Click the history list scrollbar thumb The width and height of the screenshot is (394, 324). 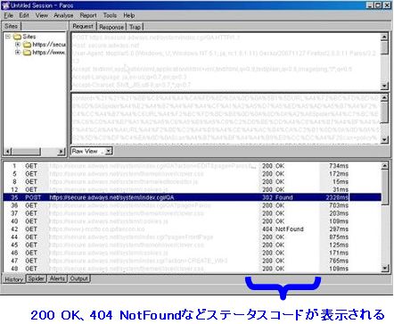(385, 187)
